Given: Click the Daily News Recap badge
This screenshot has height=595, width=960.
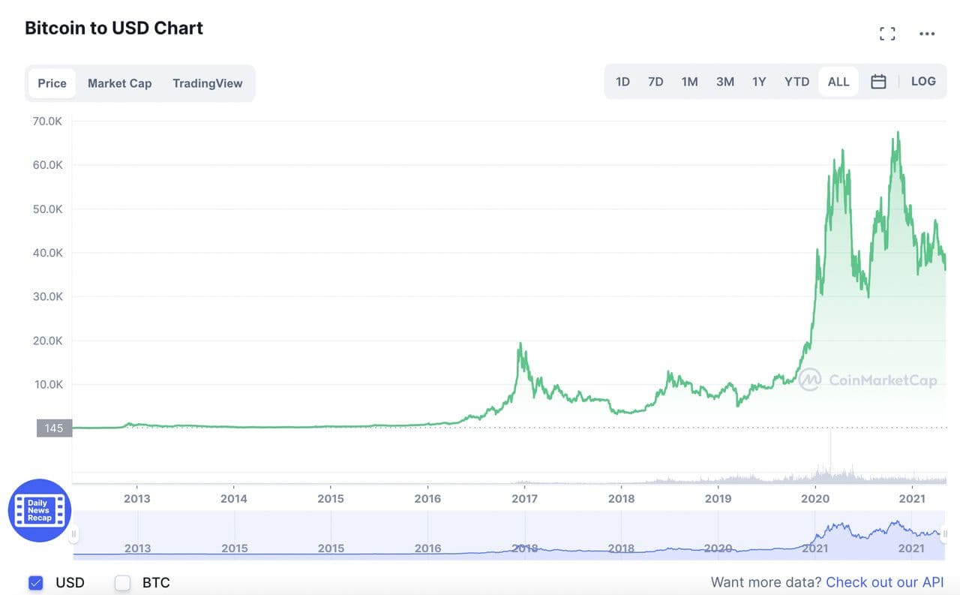Looking at the screenshot, I should coord(39,510).
